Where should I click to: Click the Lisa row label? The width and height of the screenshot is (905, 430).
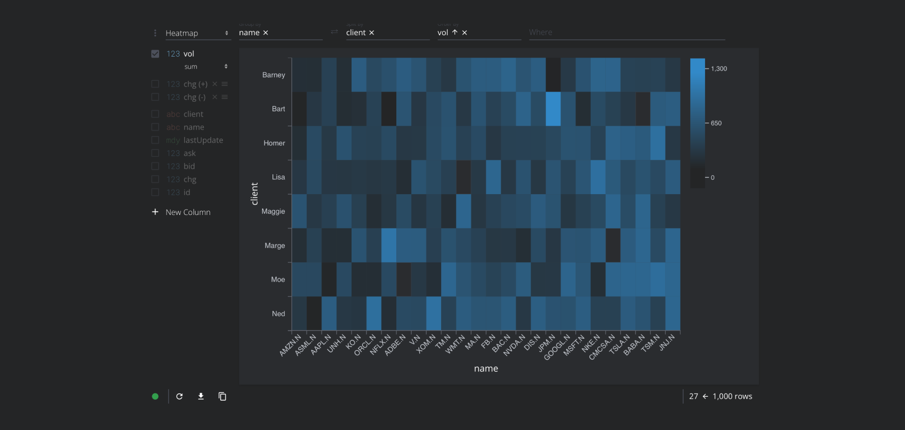point(278,177)
